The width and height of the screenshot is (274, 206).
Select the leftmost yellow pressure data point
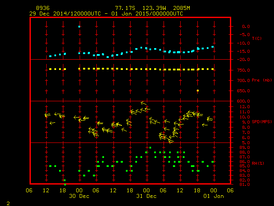click(x=50, y=69)
